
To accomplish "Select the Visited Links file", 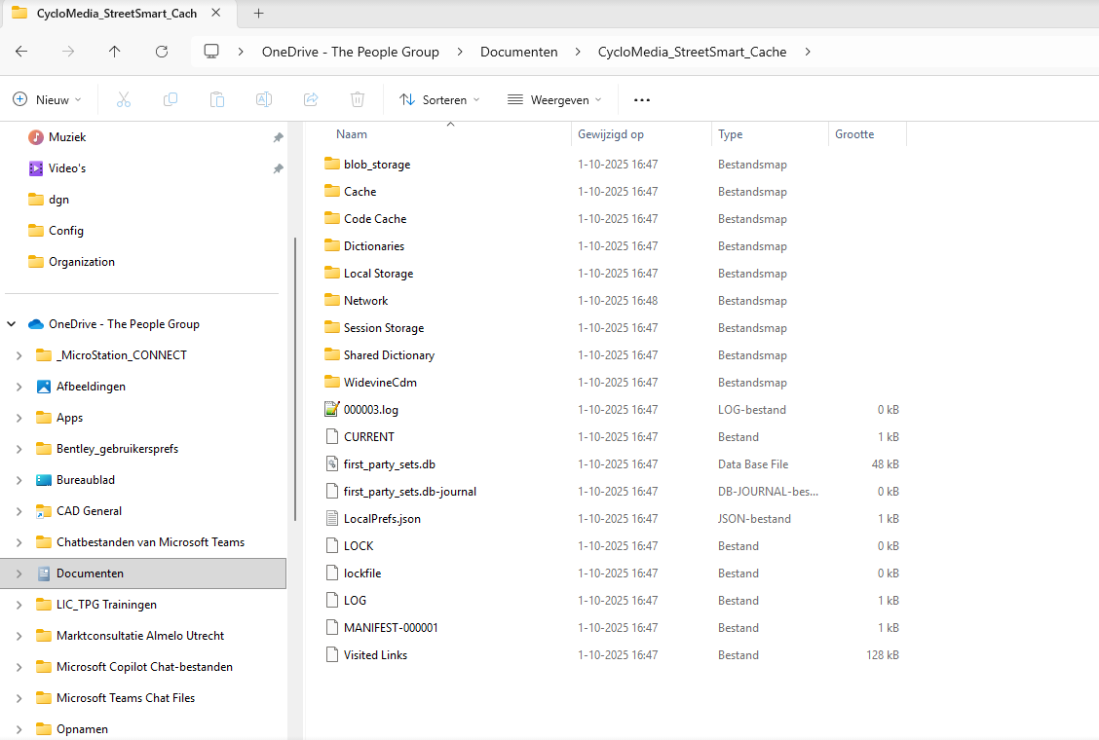I will coord(375,655).
